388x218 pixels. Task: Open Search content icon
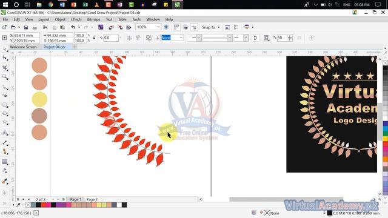pos(101,27)
